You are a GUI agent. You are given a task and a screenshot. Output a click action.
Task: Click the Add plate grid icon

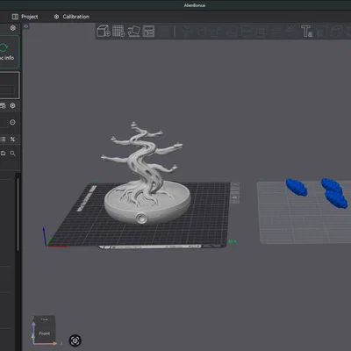tap(118, 31)
